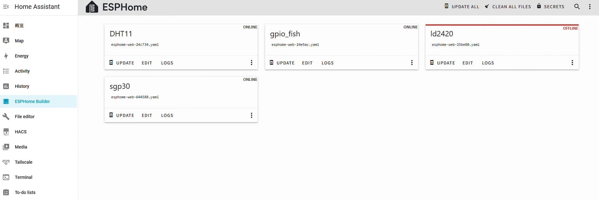Click the Energy lightning bolt icon

6,56
